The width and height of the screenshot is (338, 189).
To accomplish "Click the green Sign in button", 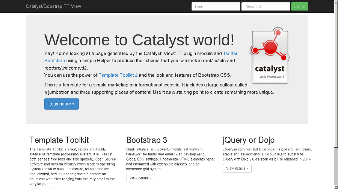I will 299,6.
